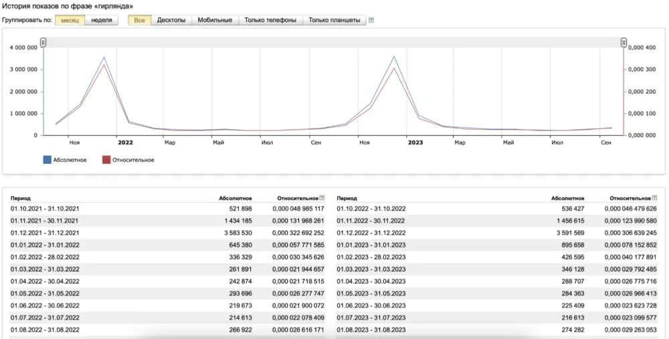
Task: Click the red Относительное legend swatch
Action: click(106, 160)
